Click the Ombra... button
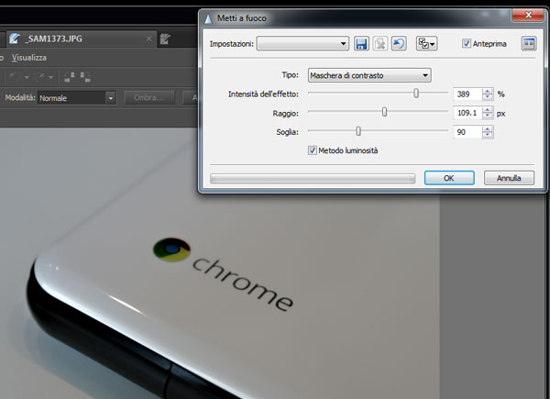This screenshot has width=550, height=399. 149,97
